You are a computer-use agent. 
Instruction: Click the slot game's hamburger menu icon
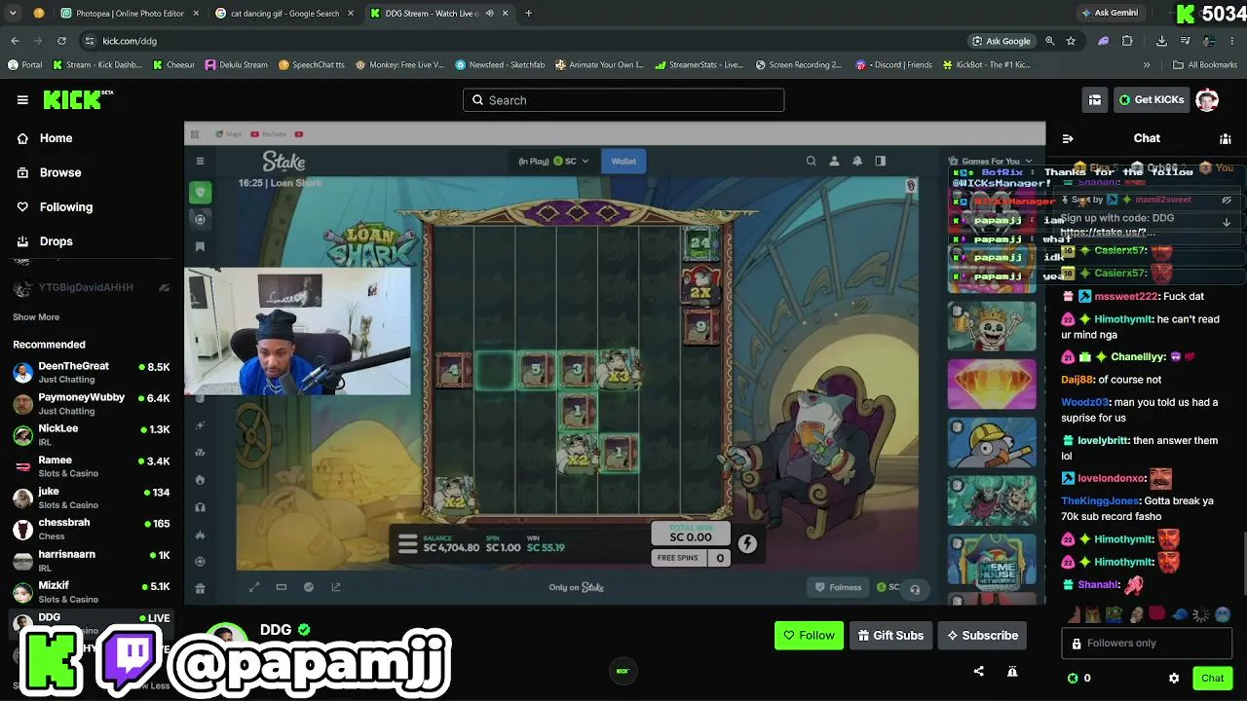pyautogui.click(x=407, y=545)
